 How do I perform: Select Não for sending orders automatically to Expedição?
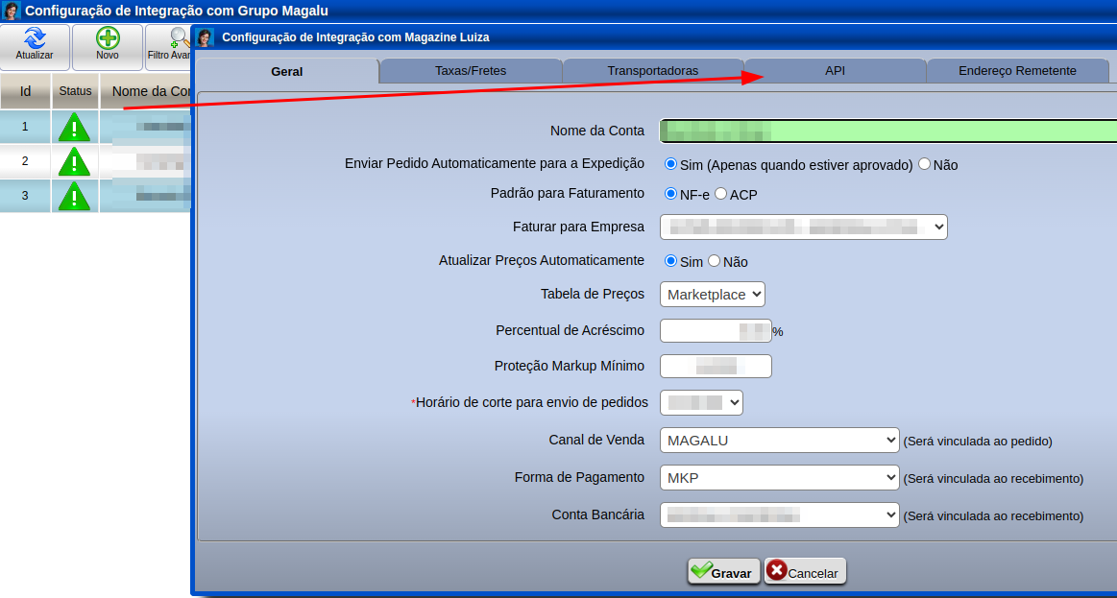pyautogui.click(x=925, y=164)
